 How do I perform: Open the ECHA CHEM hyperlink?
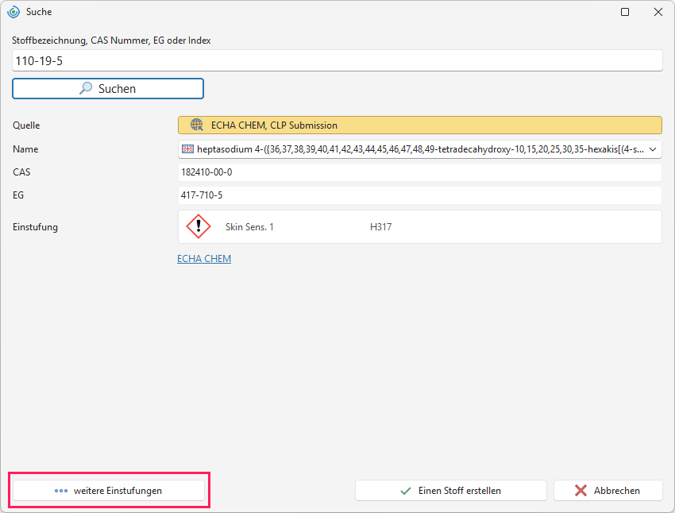pos(204,259)
